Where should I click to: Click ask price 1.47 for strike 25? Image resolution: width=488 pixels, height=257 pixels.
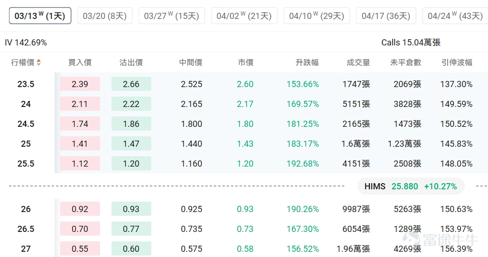(131, 143)
